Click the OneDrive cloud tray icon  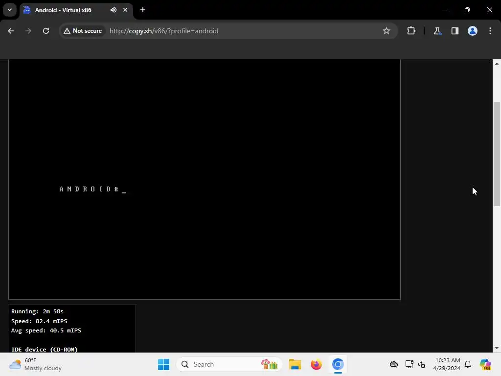pyautogui.click(x=394, y=364)
